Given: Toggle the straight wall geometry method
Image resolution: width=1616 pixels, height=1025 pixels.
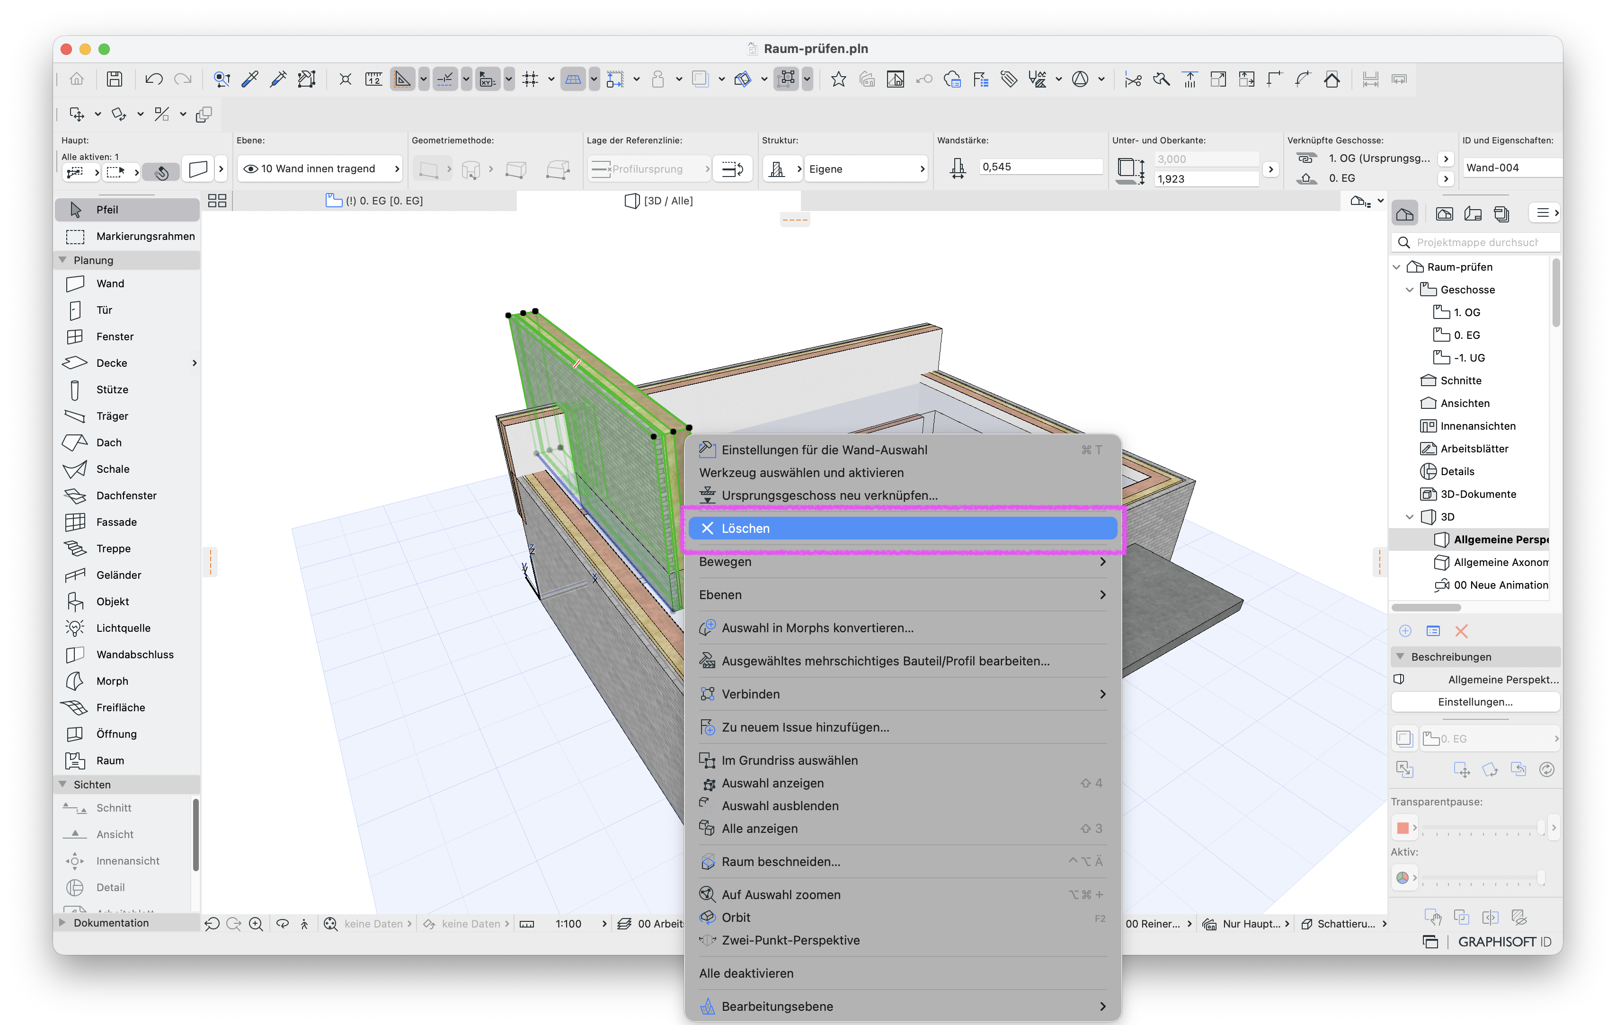Looking at the screenshot, I should coord(428,169).
